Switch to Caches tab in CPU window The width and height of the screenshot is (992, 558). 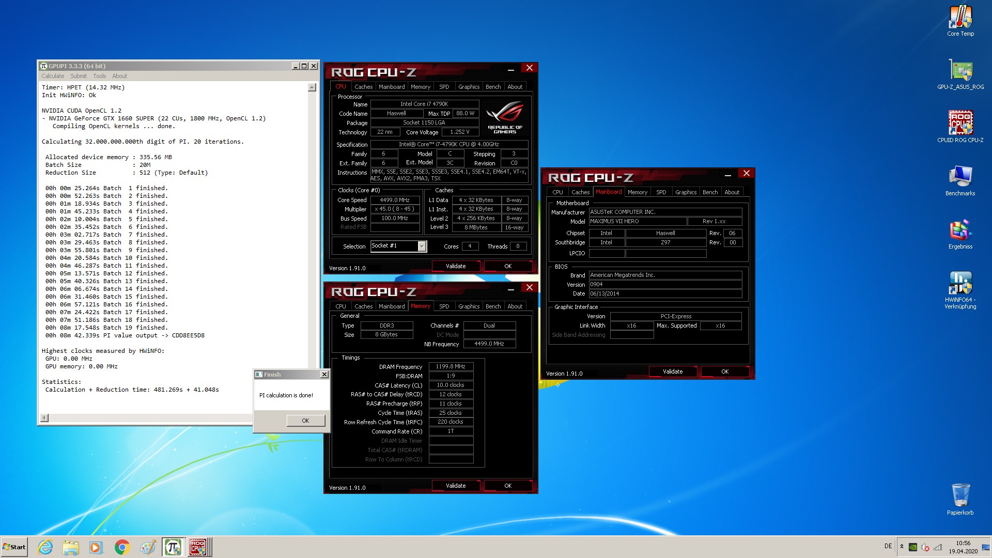[363, 87]
